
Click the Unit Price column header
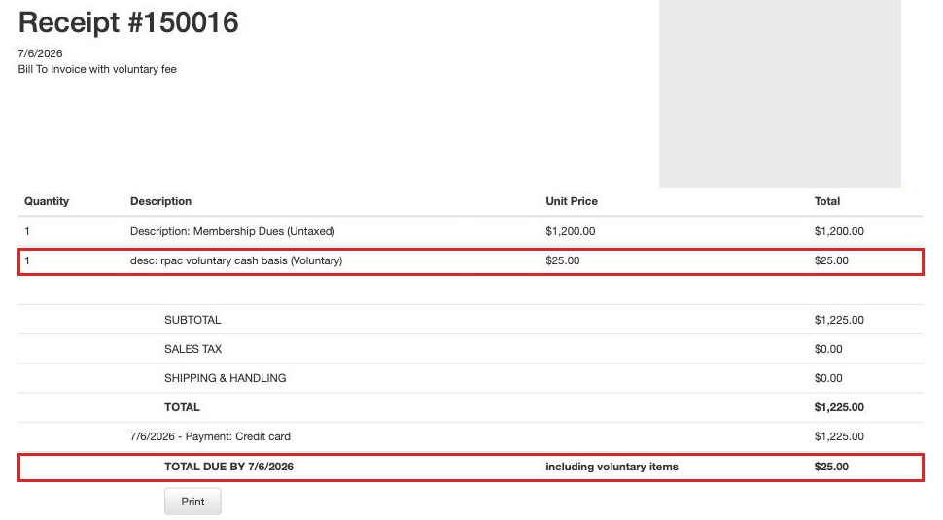[x=572, y=201]
